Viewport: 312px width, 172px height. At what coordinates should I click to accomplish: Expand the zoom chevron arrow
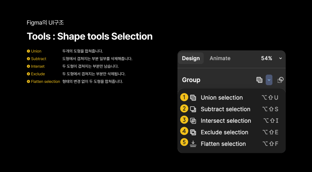click(x=281, y=58)
